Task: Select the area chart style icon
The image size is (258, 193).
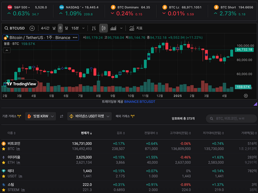Action: 113,28
